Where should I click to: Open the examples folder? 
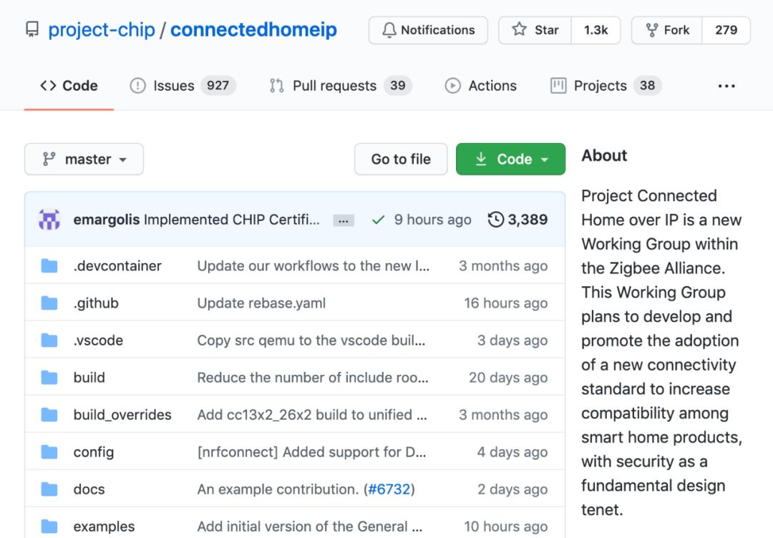coord(104,527)
